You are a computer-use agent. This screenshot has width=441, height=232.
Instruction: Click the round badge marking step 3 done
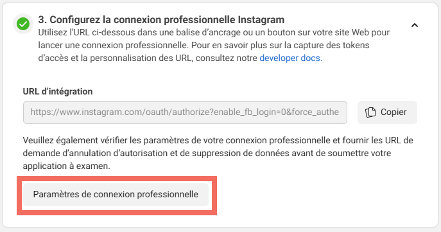pyautogui.click(x=23, y=24)
